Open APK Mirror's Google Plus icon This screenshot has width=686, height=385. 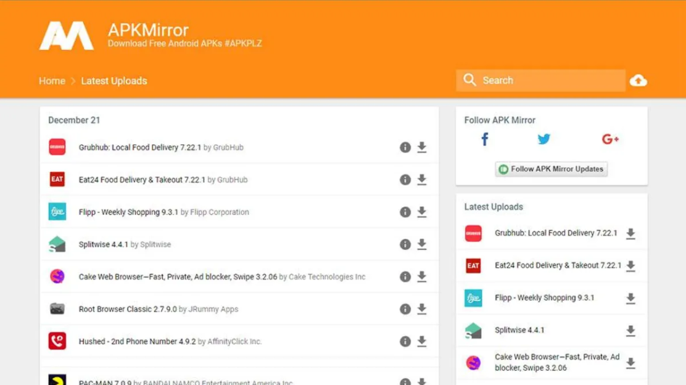point(610,139)
